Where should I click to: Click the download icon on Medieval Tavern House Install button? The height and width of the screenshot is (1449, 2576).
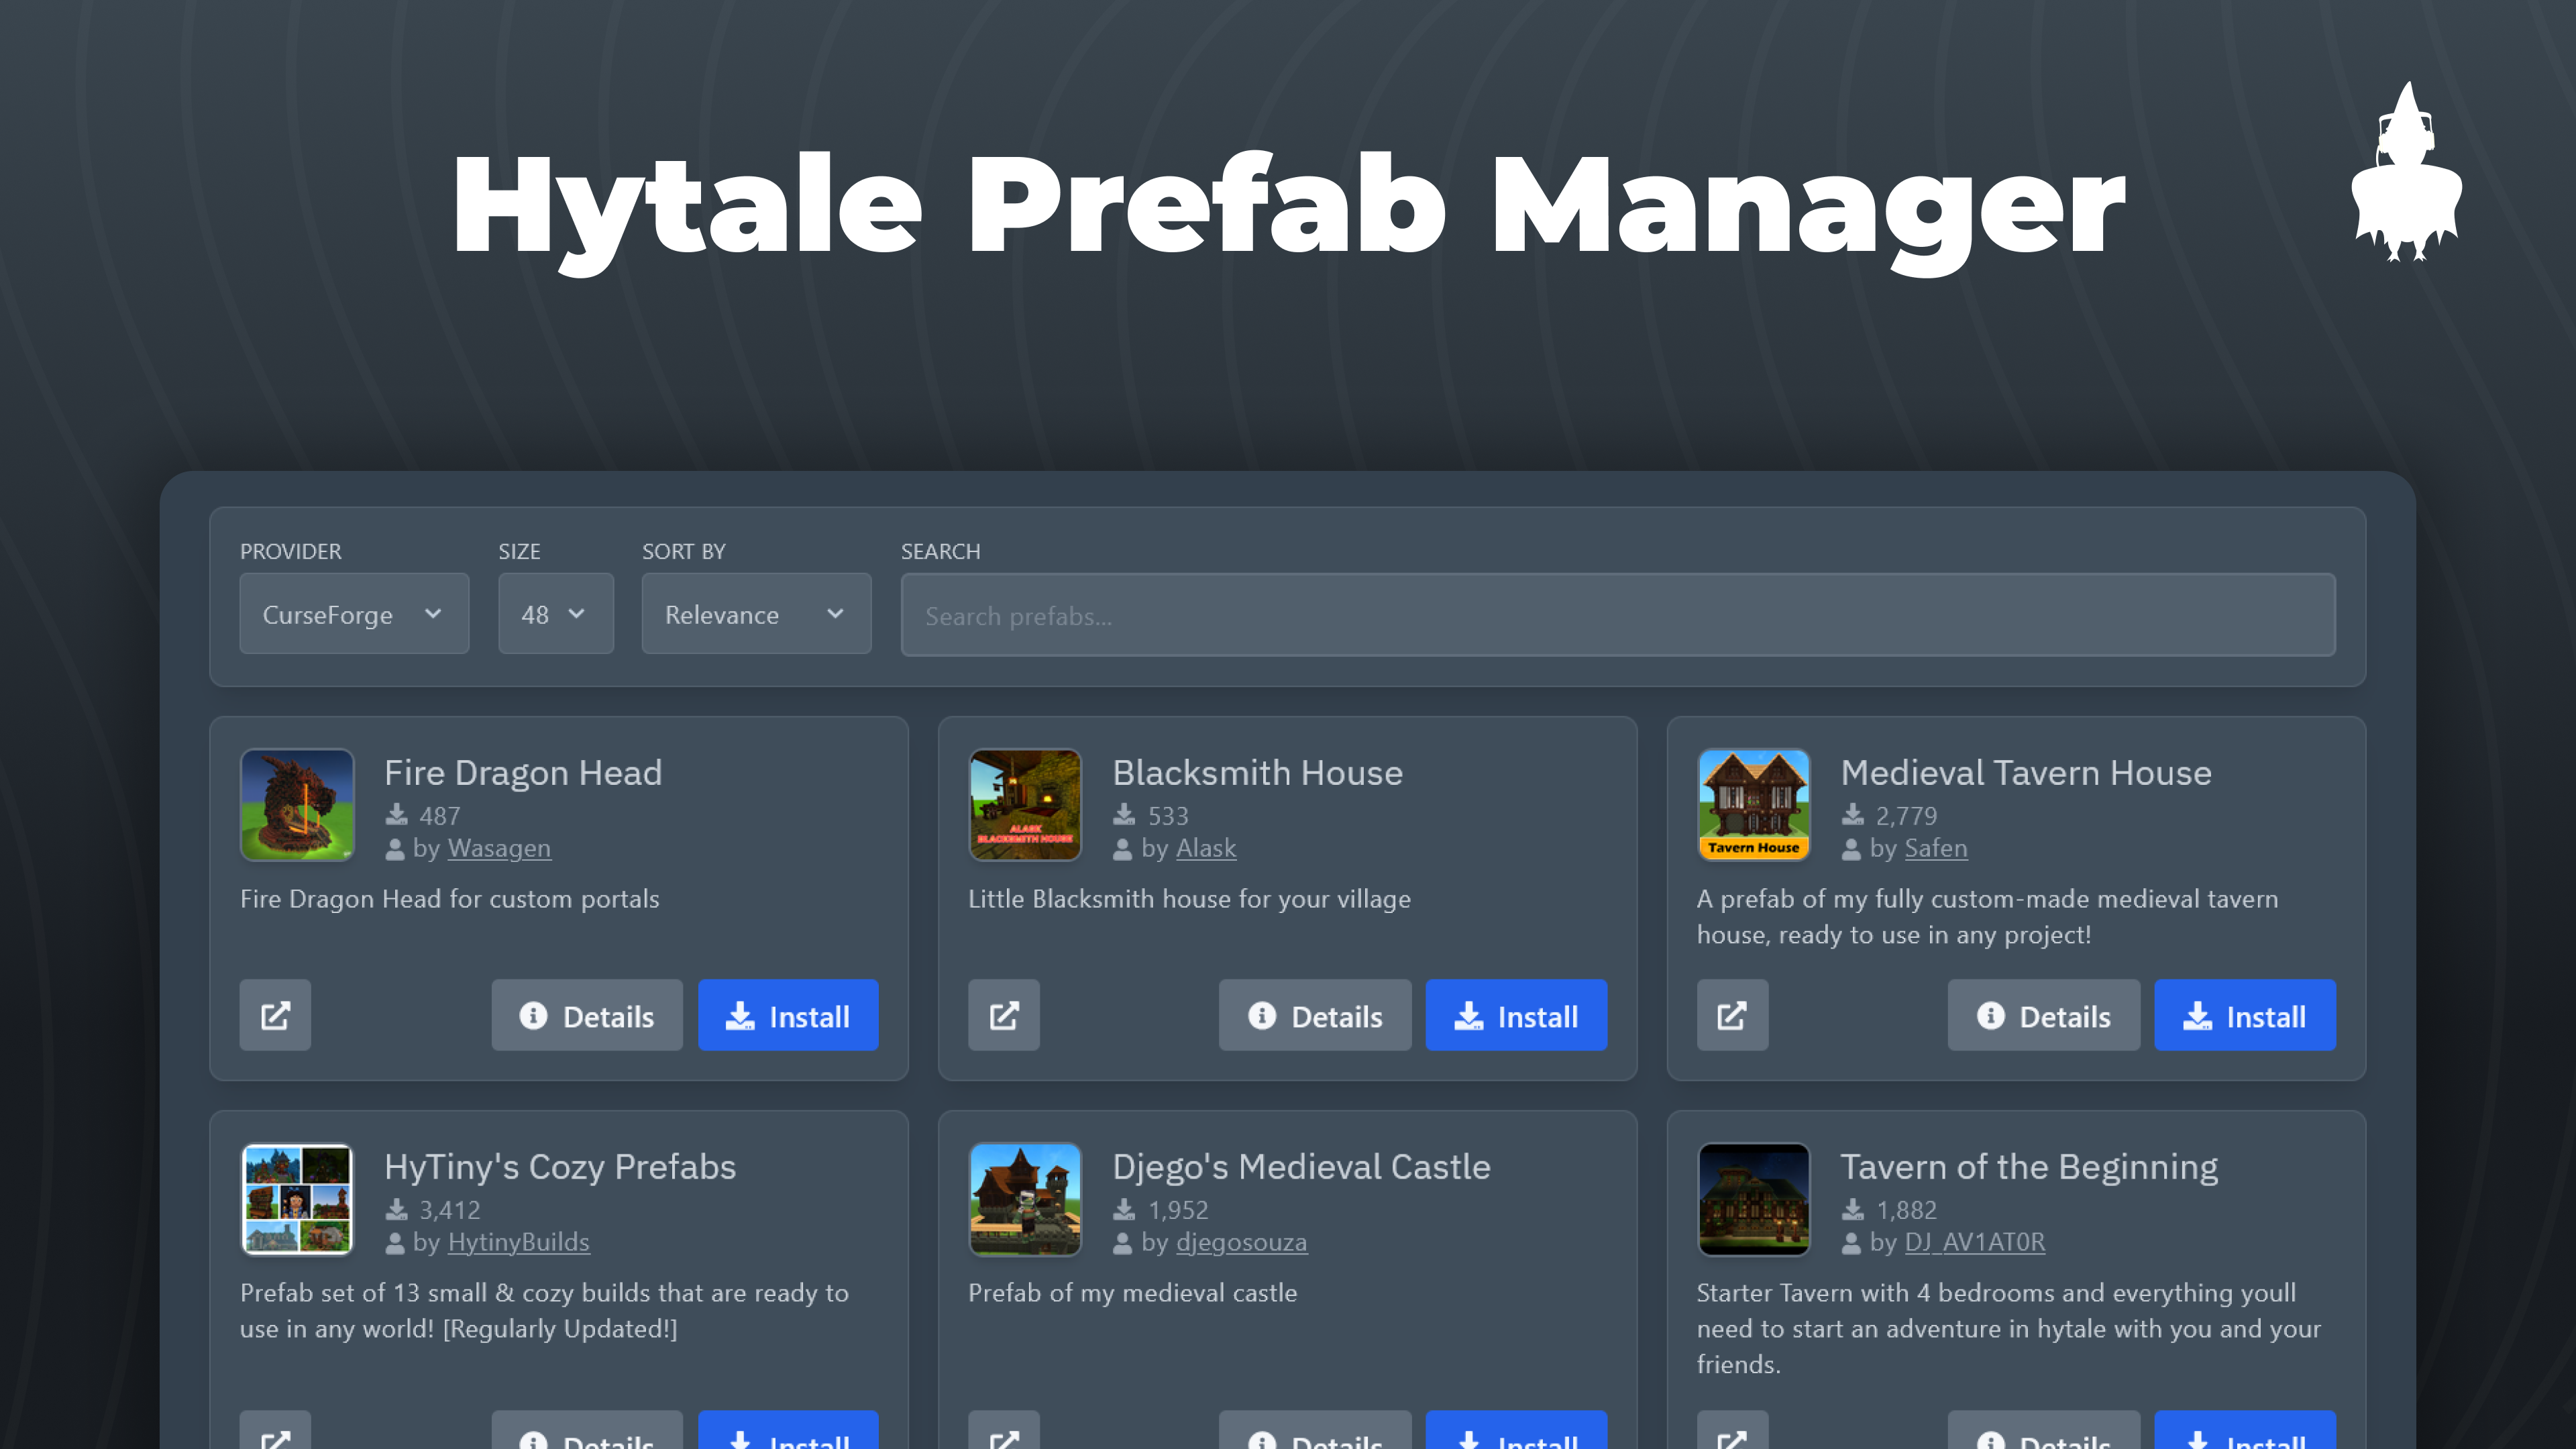pyautogui.click(x=2197, y=1015)
